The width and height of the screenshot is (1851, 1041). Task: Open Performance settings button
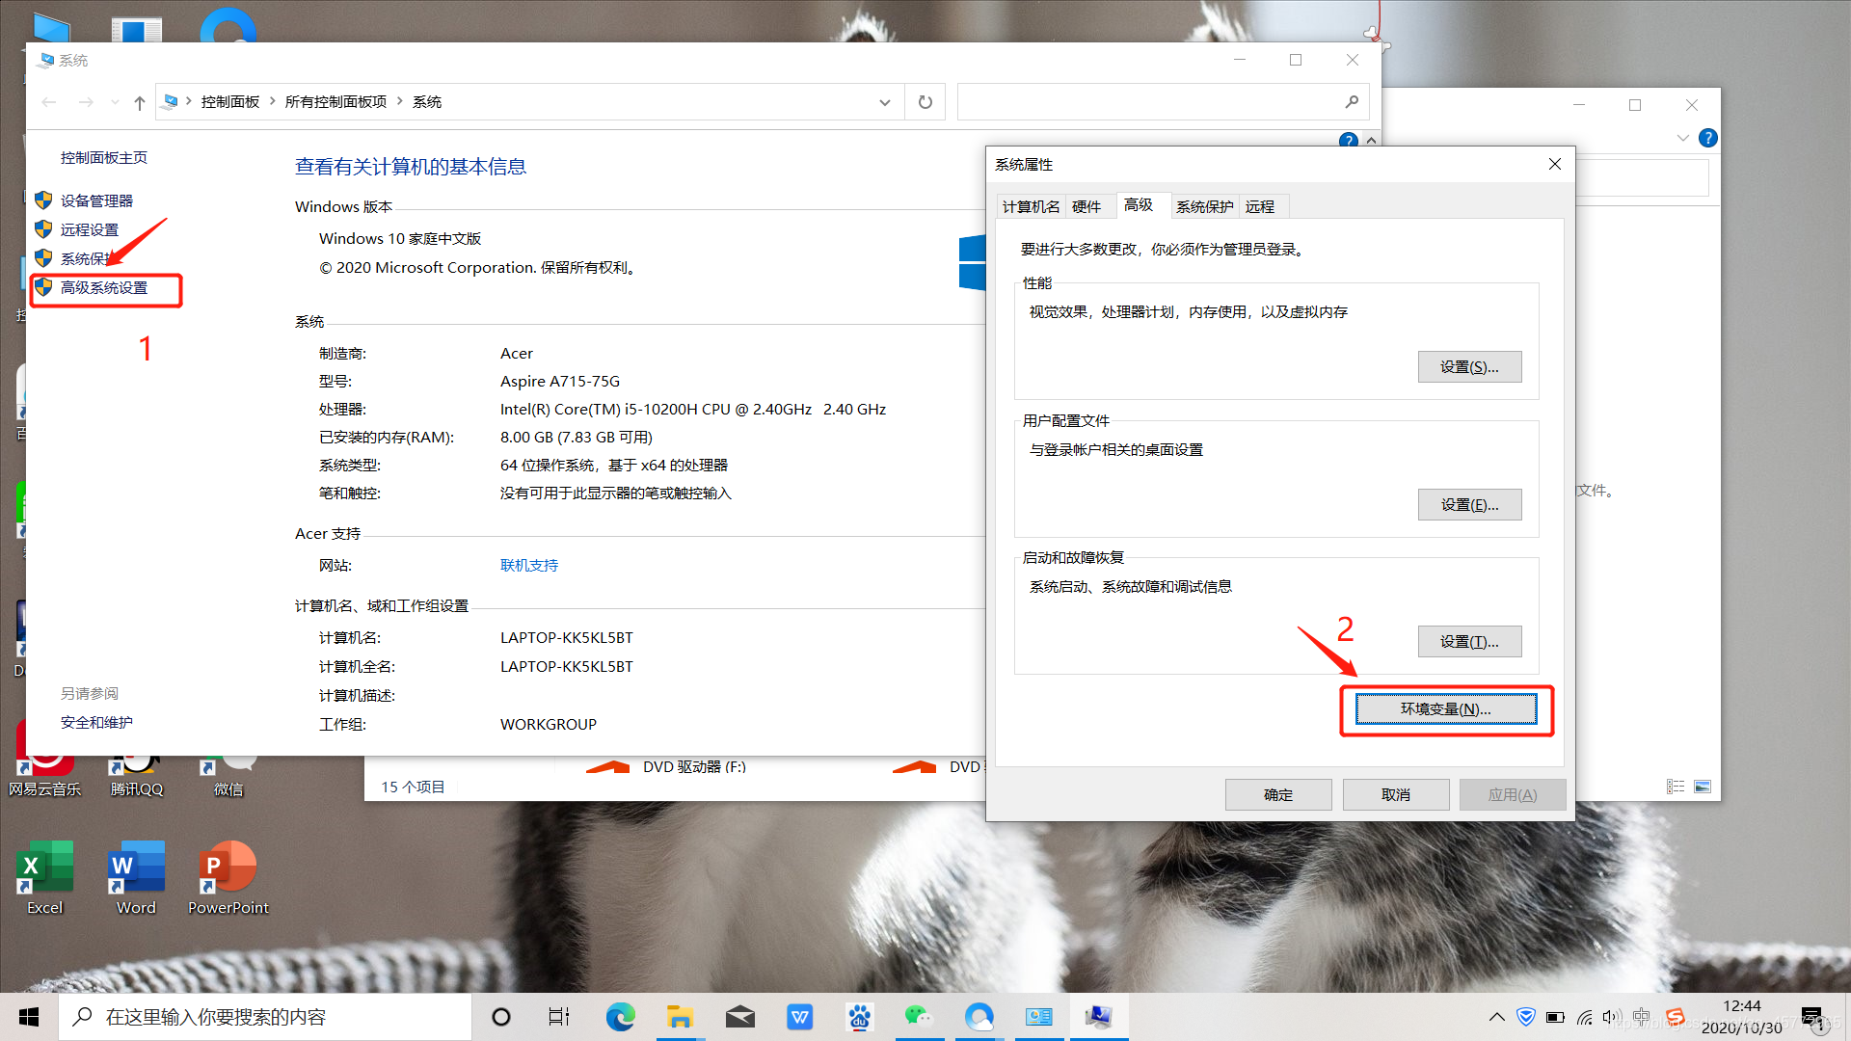click(1469, 366)
